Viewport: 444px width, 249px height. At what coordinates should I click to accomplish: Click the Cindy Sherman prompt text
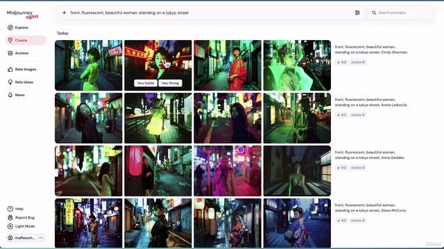point(371,50)
